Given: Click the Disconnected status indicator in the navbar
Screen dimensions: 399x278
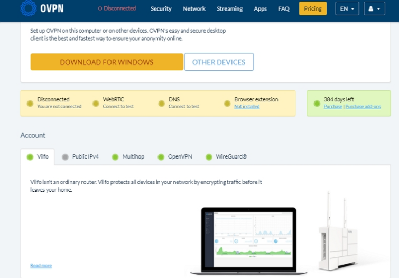Looking at the screenshot, I should coord(117,8).
